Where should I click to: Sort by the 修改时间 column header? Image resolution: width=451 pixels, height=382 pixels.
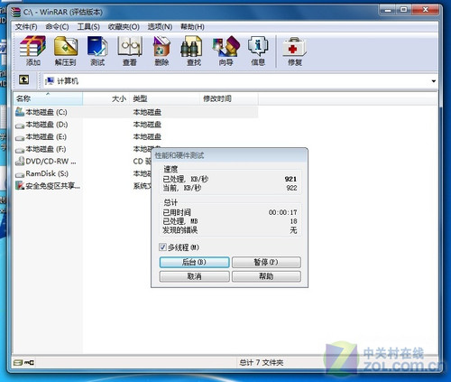(228, 98)
